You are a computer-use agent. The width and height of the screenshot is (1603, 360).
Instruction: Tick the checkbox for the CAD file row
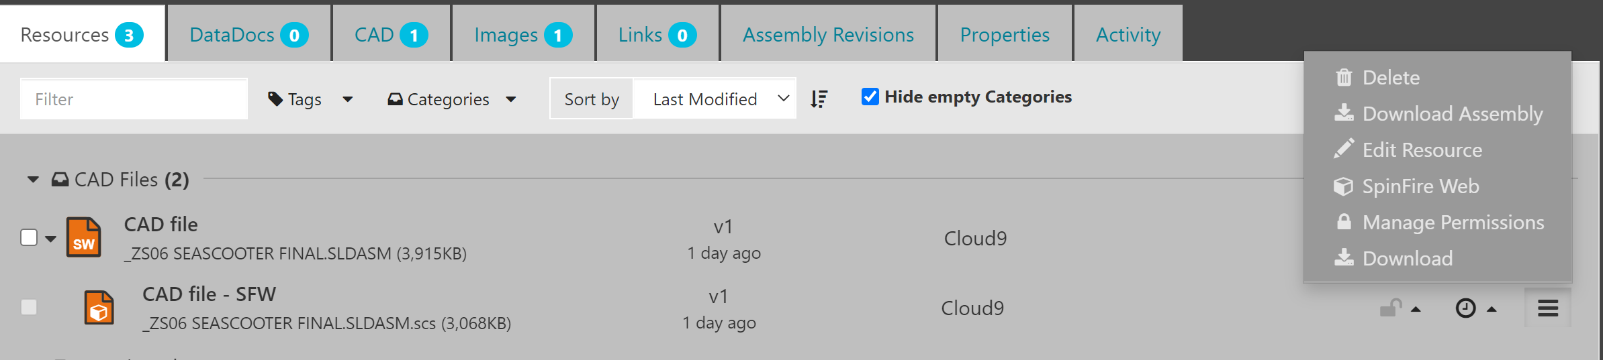pyautogui.click(x=29, y=237)
